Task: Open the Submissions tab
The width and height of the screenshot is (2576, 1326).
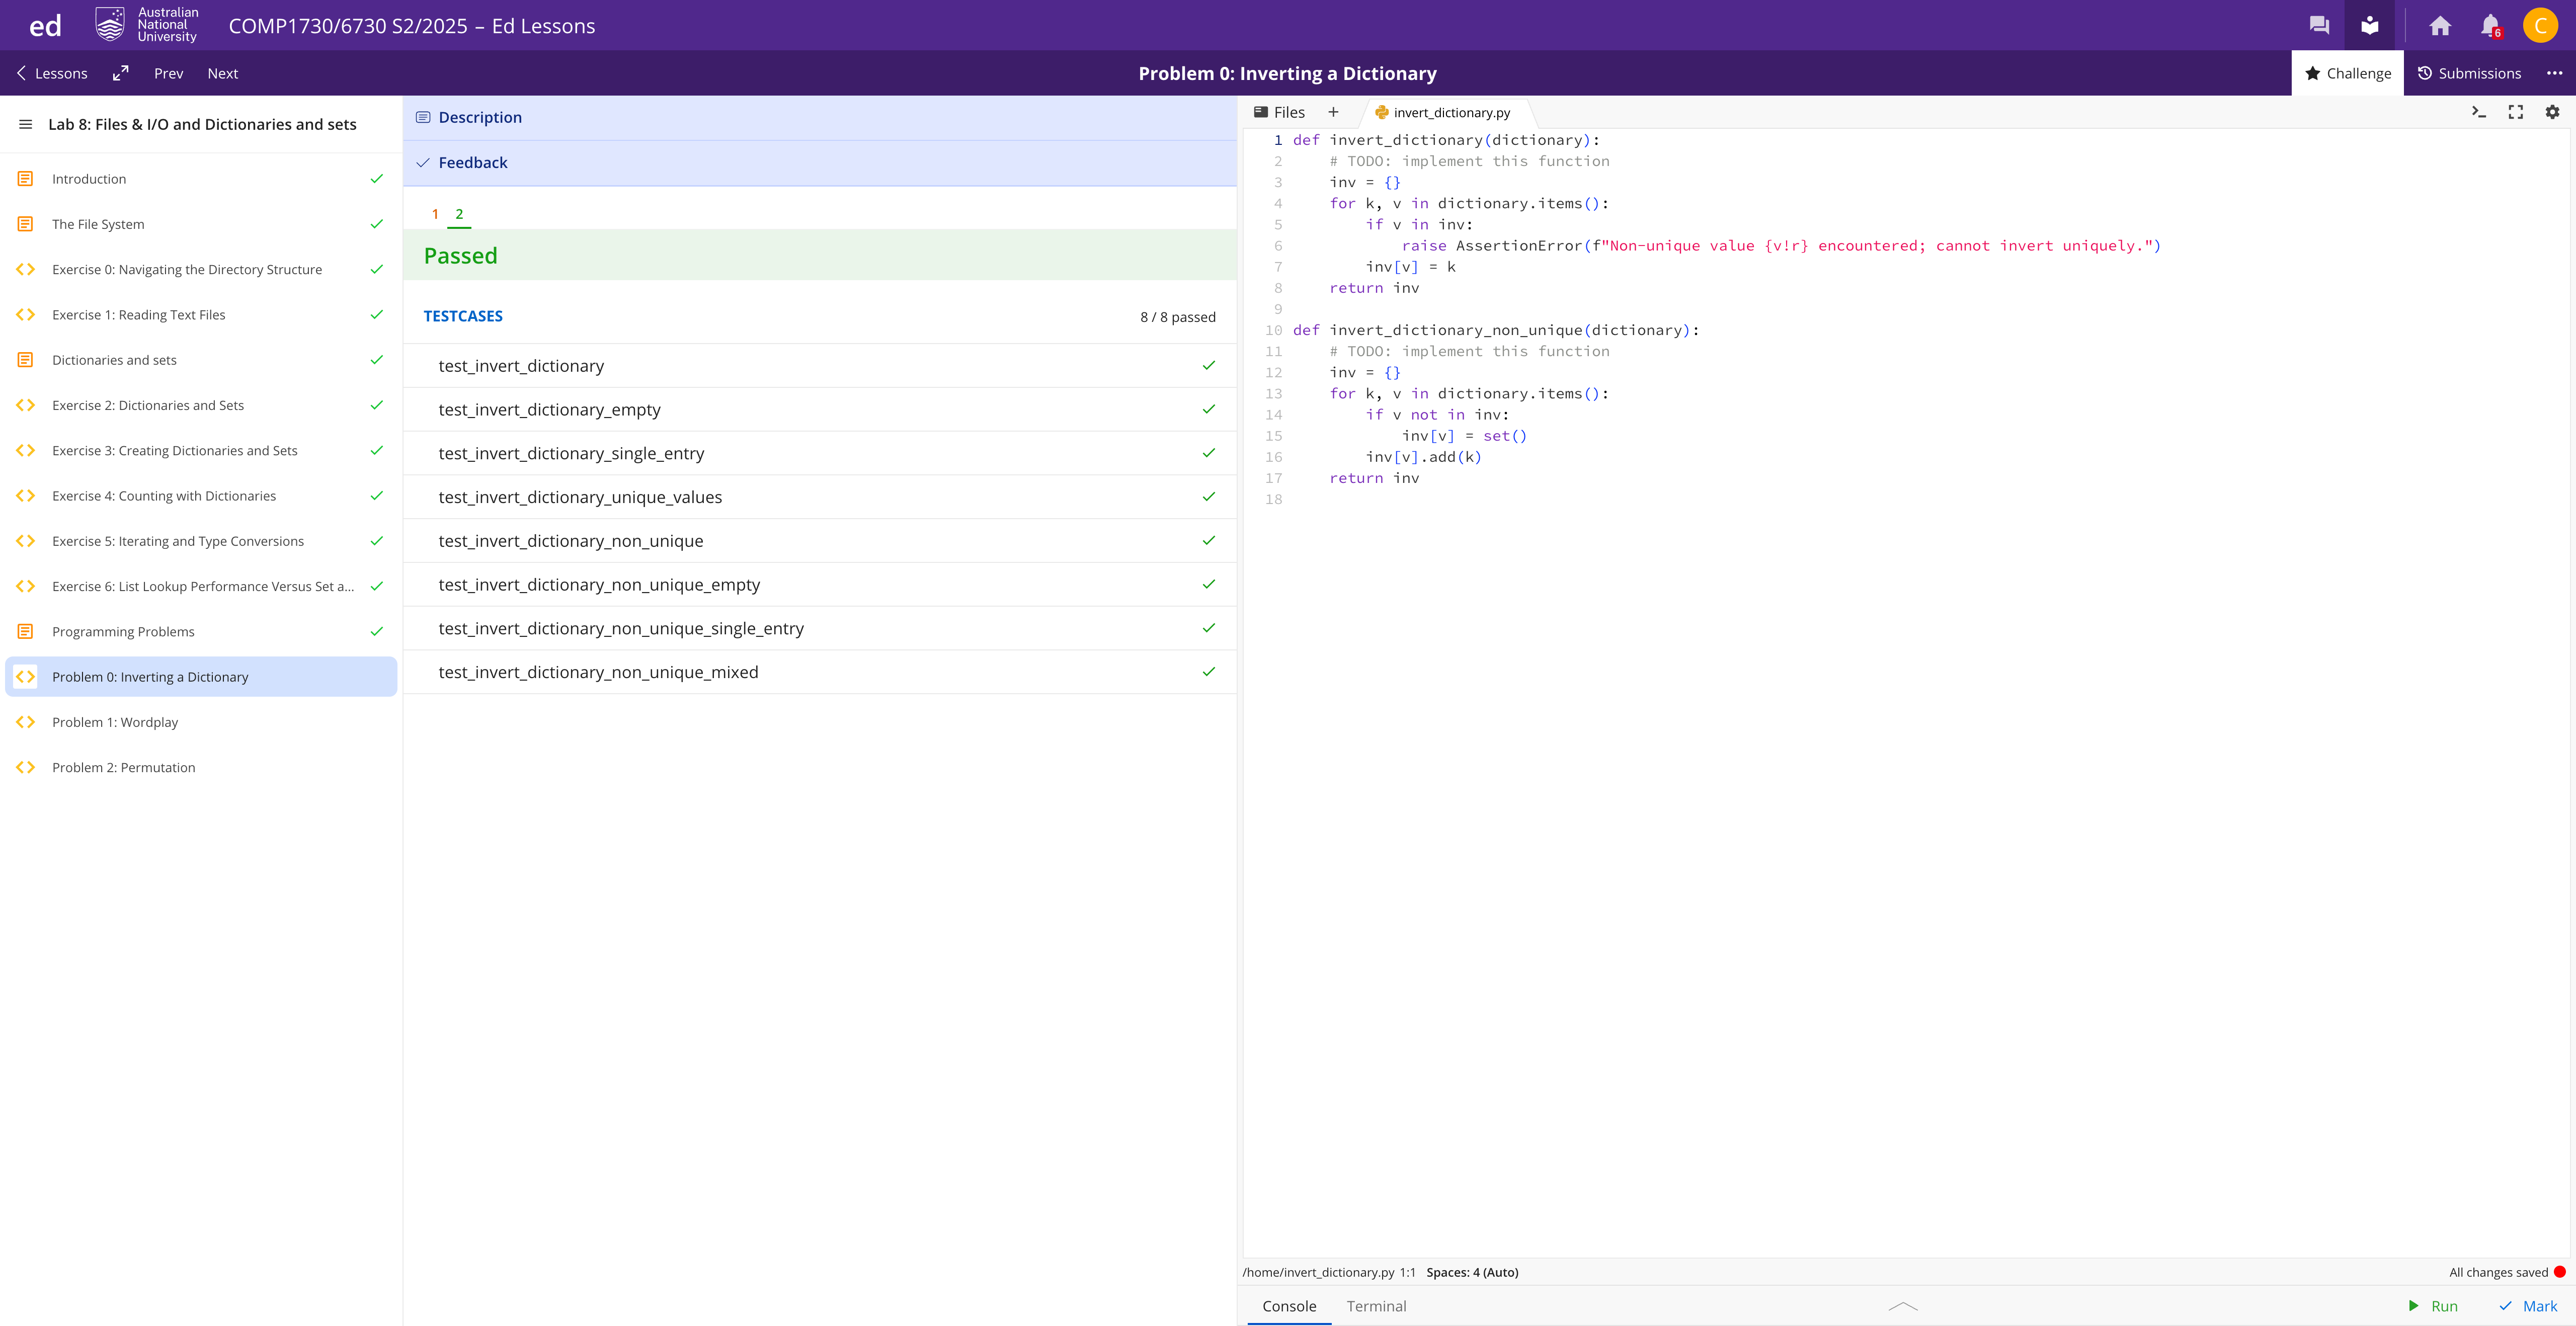Action: click(x=2469, y=73)
